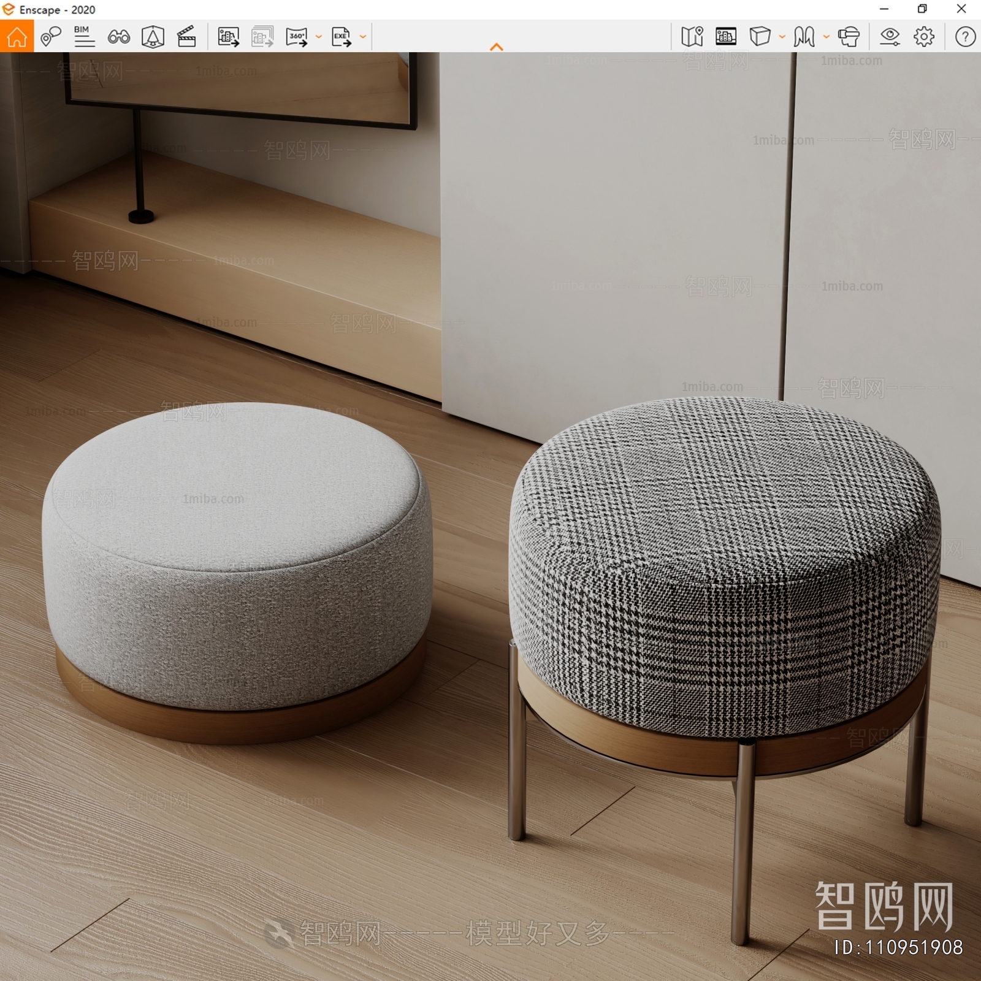The height and width of the screenshot is (981, 981).
Task: Expand the projection mode dropdown arrow
Action: coord(782,37)
